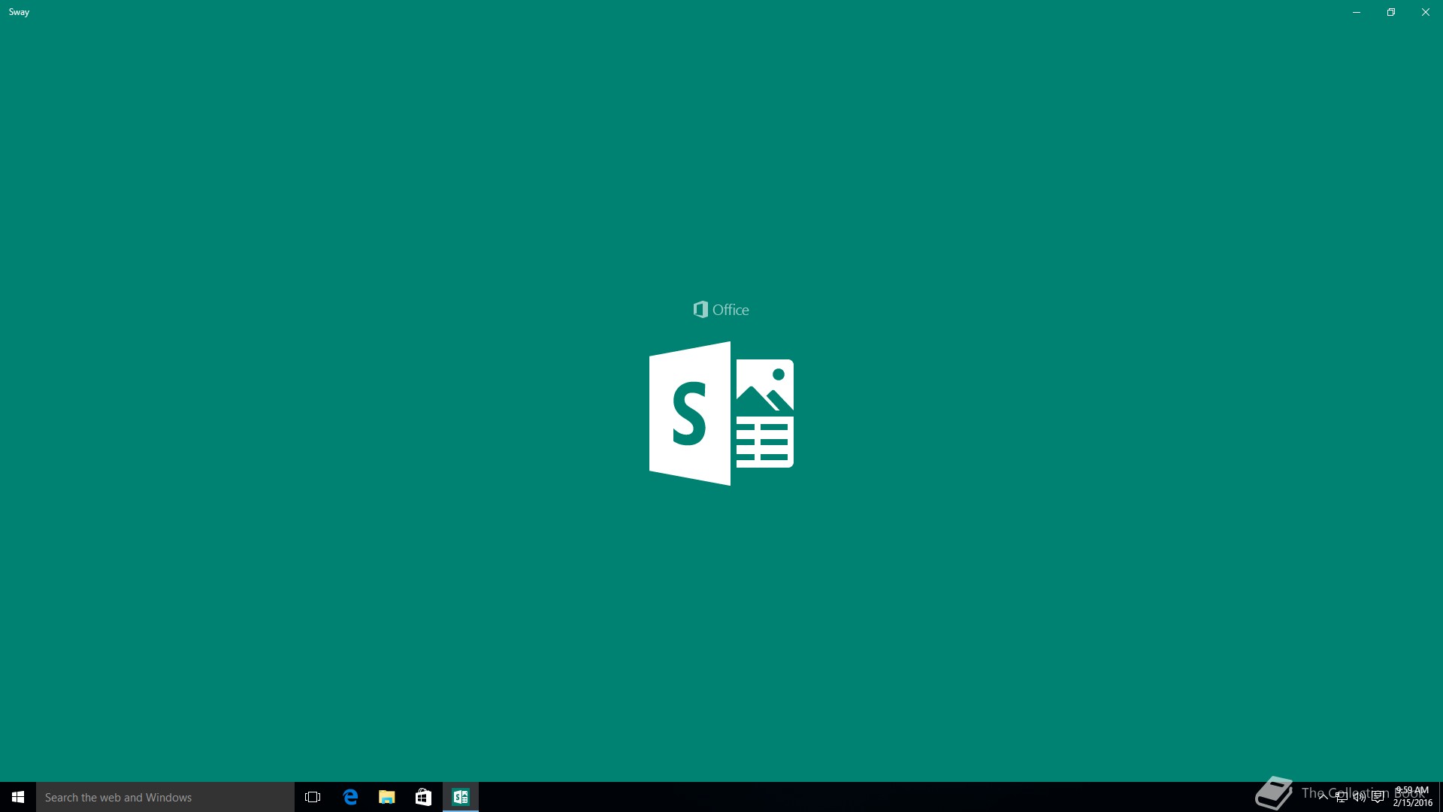Click the Search the web and Windows box
Screen dimensions: 1443x812
pos(165,797)
